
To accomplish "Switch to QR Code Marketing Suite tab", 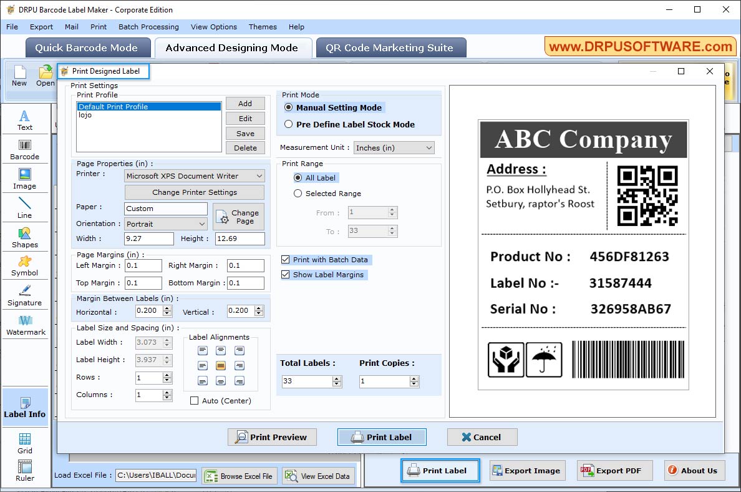I will tap(390, 47).
